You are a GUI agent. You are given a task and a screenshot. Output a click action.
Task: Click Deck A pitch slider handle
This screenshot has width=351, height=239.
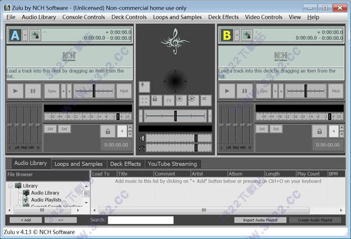click(94, 91)
